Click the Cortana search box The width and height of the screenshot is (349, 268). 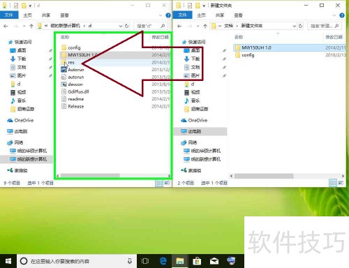tap(77, 261)
